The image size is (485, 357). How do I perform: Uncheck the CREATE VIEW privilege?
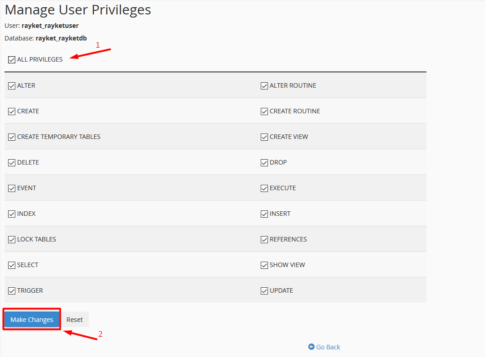pyautogui.click(x=264, y=137)
